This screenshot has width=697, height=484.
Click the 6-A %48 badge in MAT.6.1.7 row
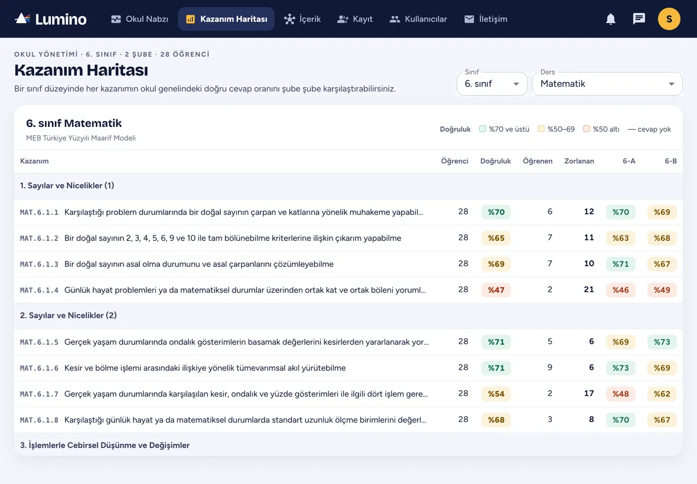coord(621,394)
